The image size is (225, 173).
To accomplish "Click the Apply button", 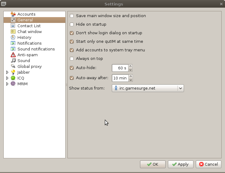I will pos(181,164).
